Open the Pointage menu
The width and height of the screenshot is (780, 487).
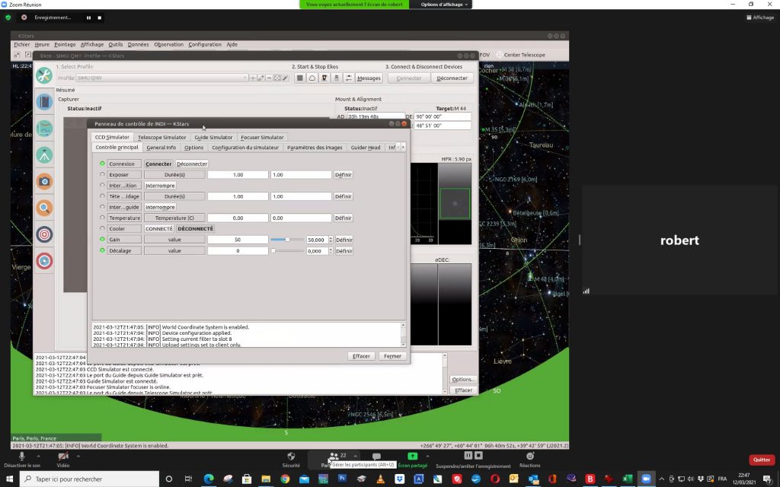pyautogui.click(x=65, y=45)
